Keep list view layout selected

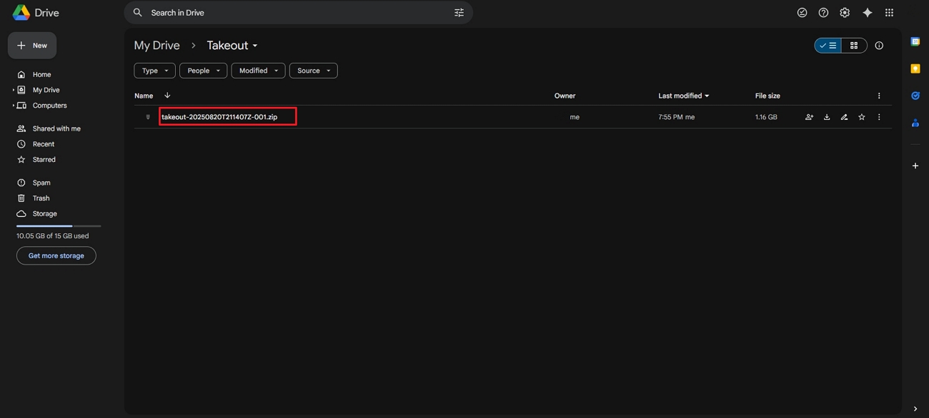(x=828, y=44)
